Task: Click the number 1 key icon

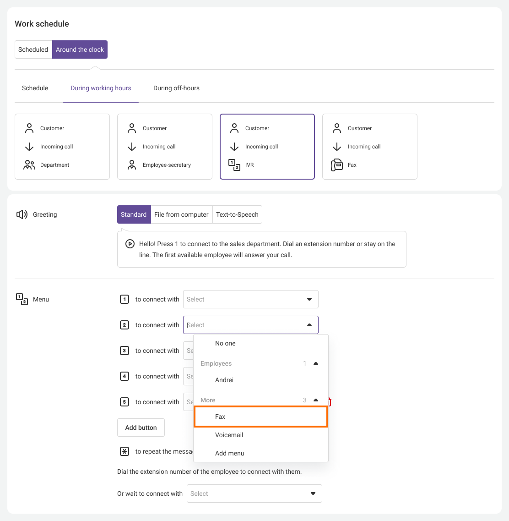Action: point(124,299)
